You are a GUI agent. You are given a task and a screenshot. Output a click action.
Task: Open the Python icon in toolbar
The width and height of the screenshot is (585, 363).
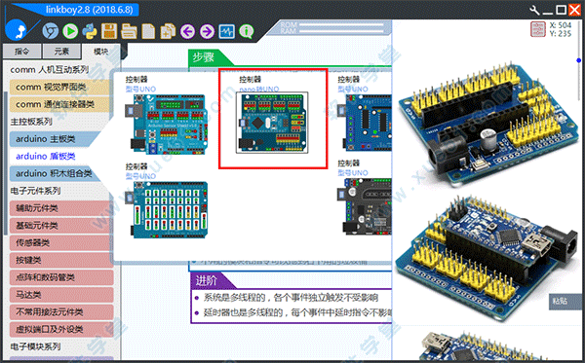pyautogui.click(x=90, y=31)
